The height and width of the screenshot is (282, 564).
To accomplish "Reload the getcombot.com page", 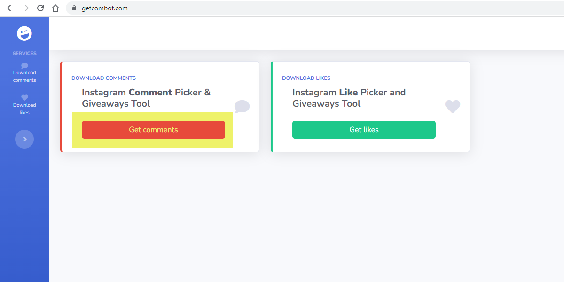I will tap(40, 8).
